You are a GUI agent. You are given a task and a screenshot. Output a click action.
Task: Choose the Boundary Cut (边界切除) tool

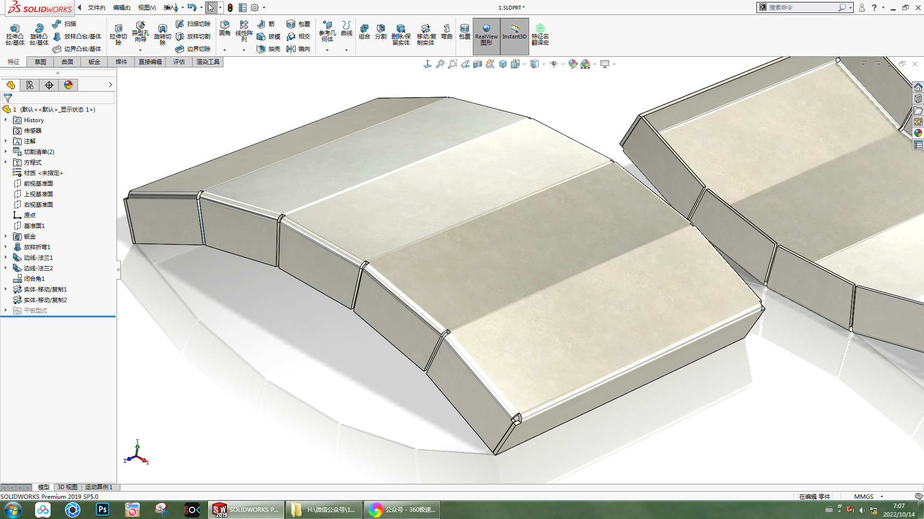coord(193,49)
